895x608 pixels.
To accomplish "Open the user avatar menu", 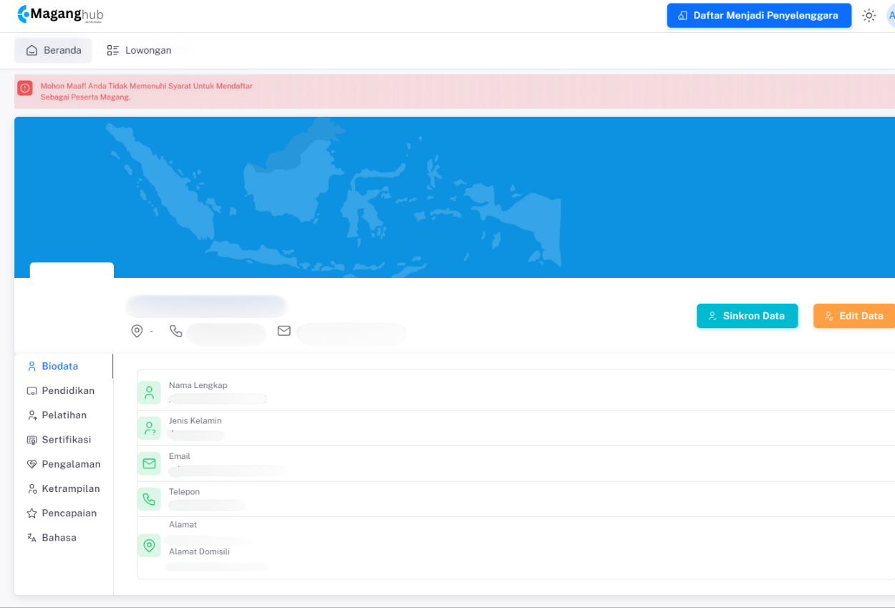I will point(891,16).
